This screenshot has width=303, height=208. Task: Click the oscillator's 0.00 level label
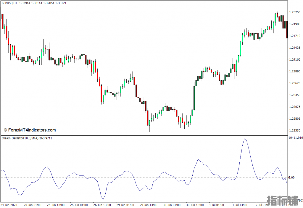tap(291, 178)
